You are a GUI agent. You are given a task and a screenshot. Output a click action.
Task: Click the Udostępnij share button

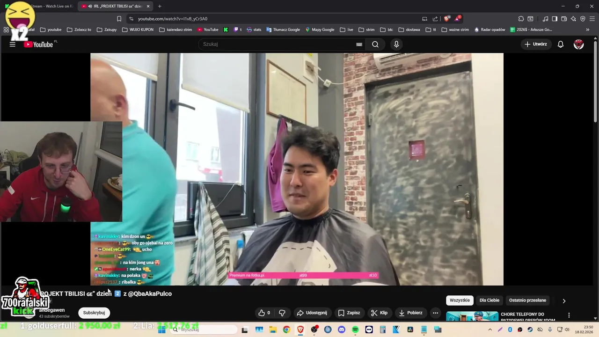coord(312,313)
